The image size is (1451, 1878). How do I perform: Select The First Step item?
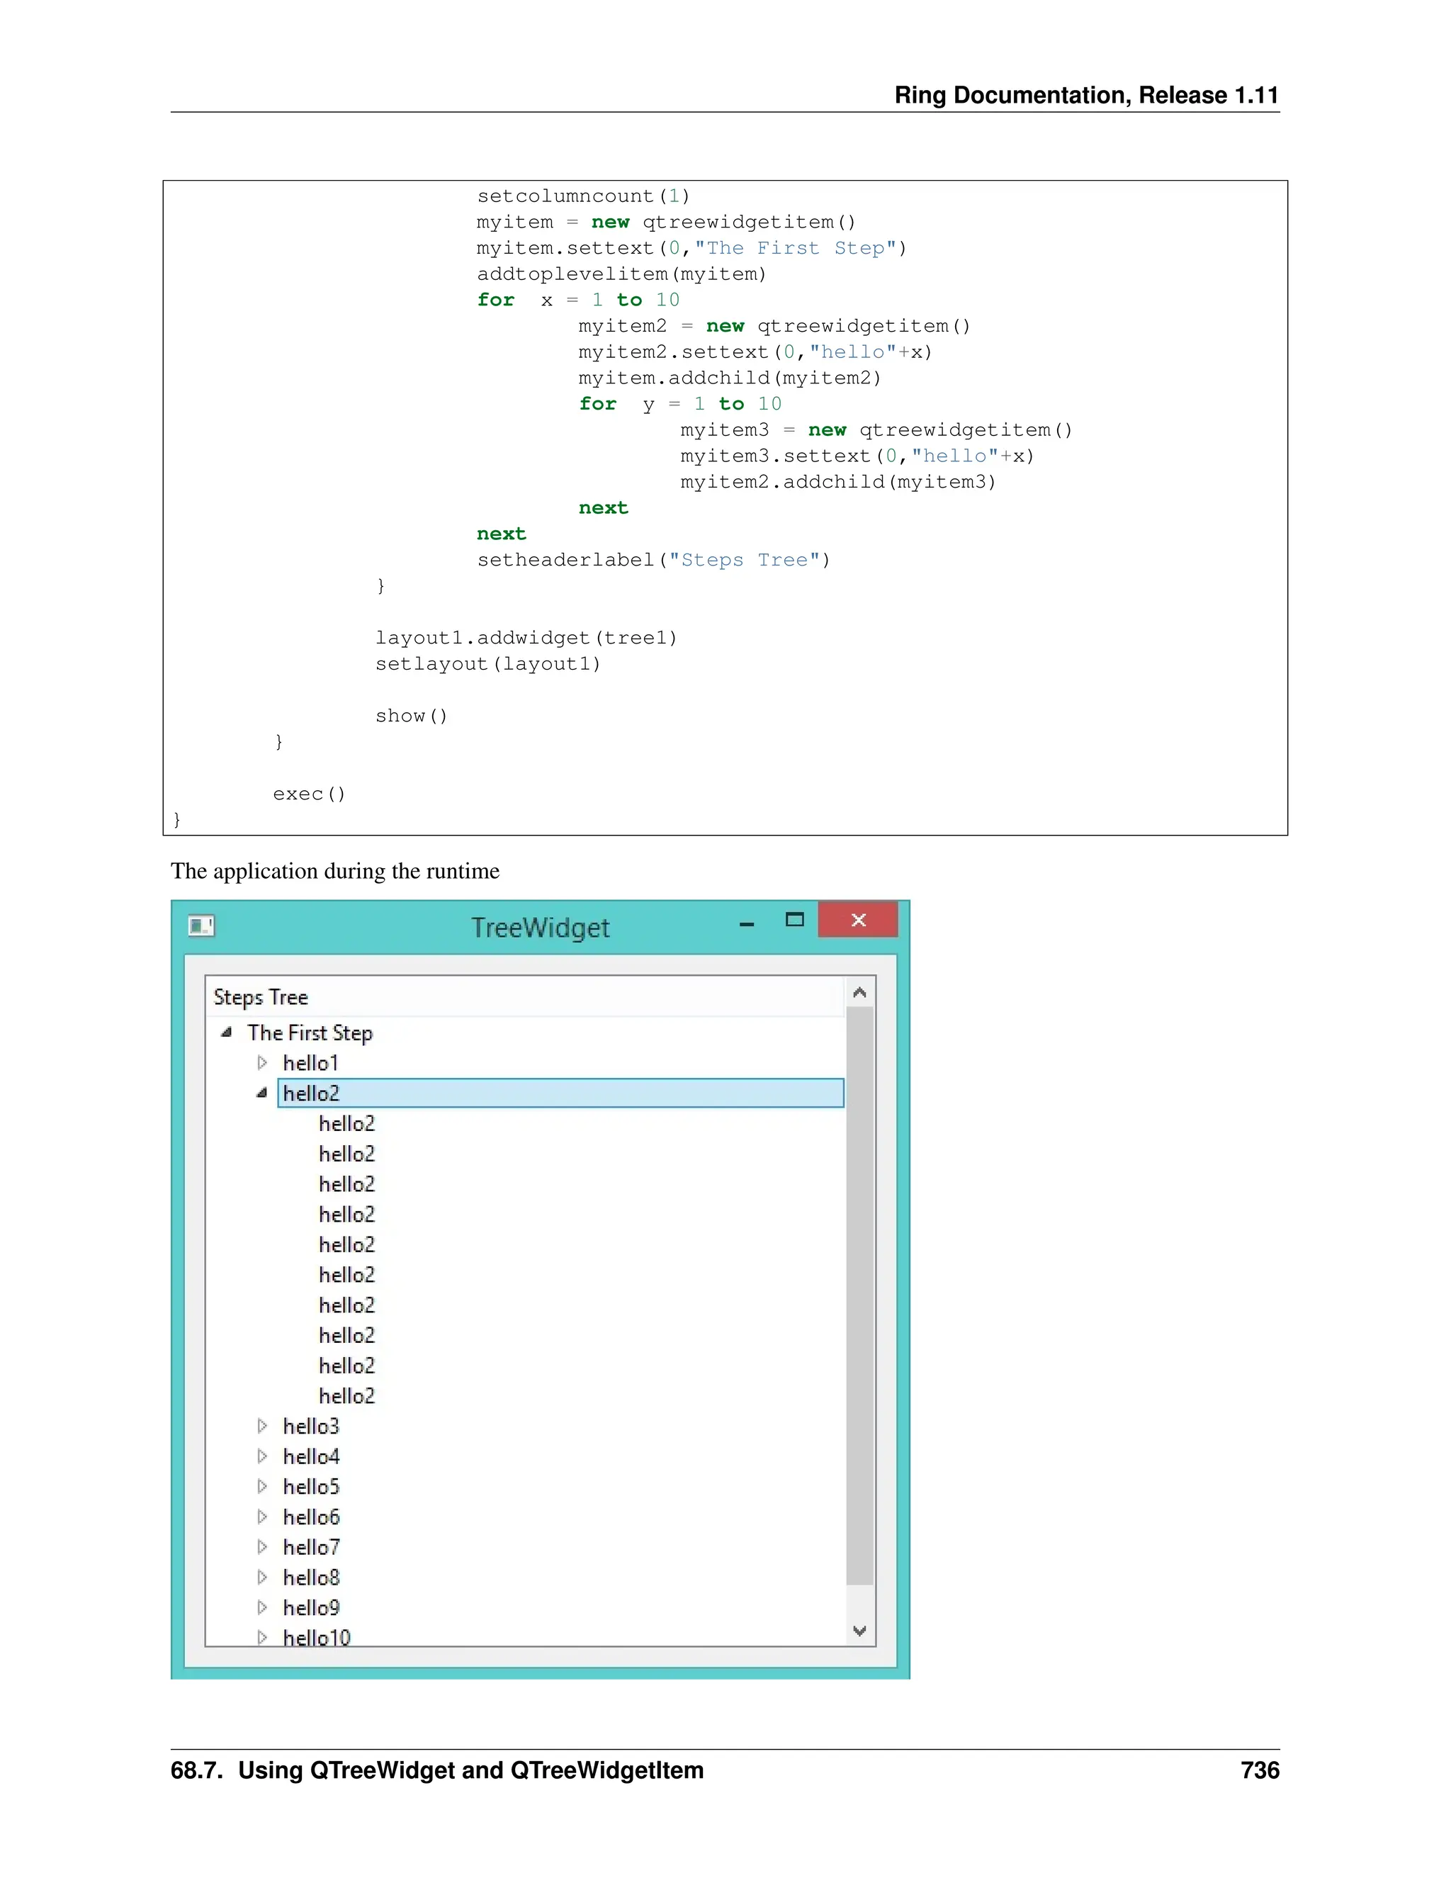click(x=310, y=1033)
